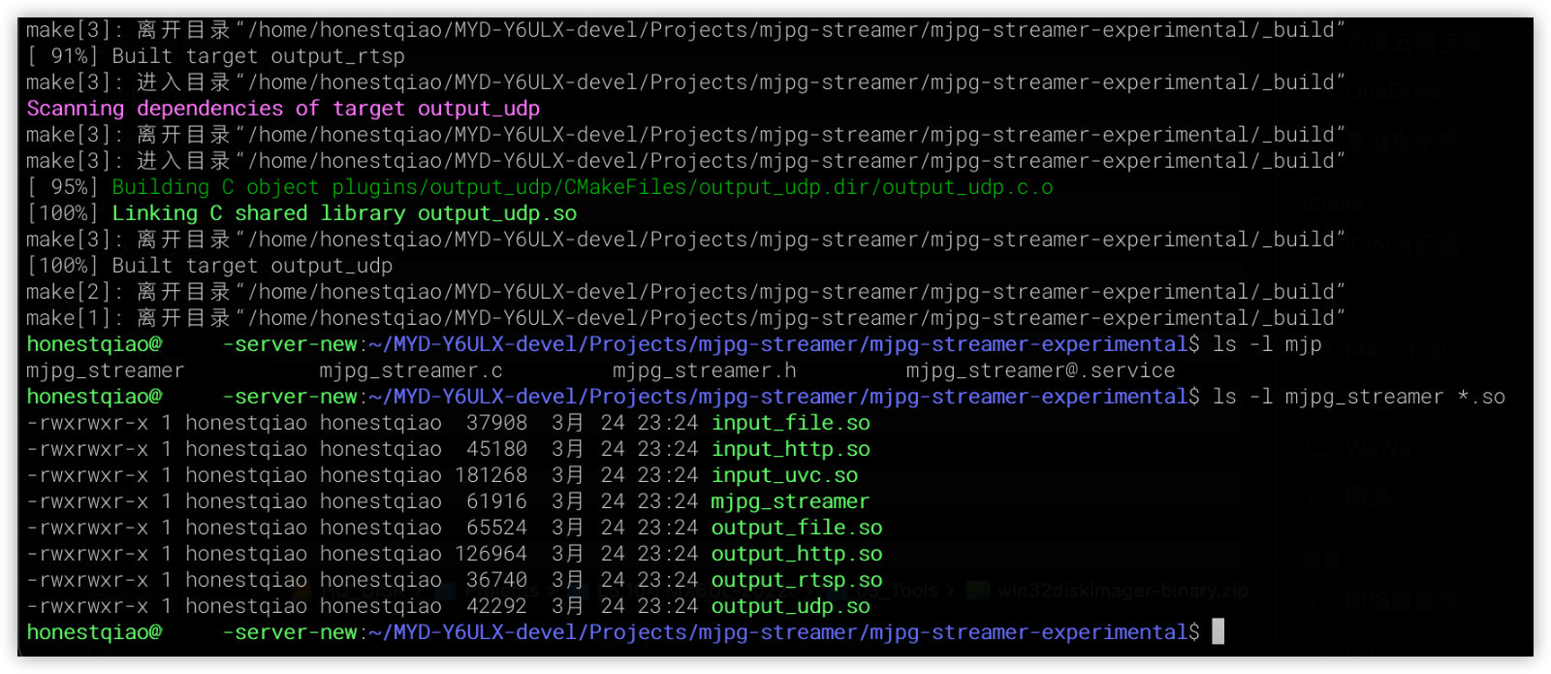Click the 'ls -l mjpg_streamer *.so' command
This screenshot has width=1551, height=674.
[x=1358, y=397]
